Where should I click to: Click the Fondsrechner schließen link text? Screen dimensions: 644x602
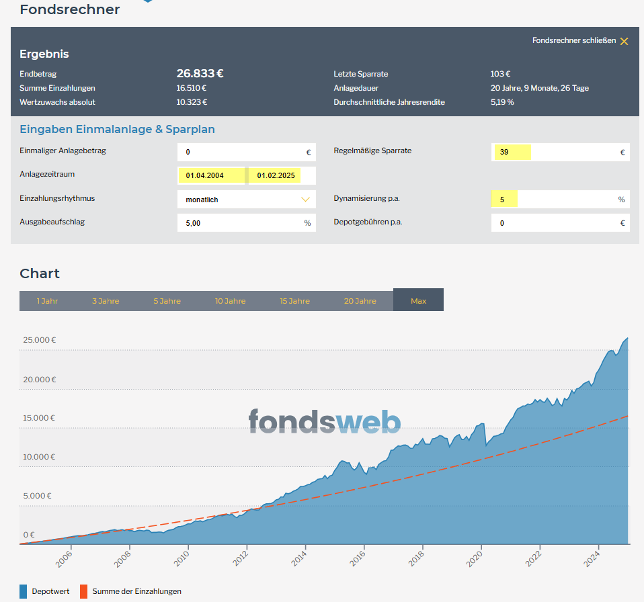(x=574, y=40)
